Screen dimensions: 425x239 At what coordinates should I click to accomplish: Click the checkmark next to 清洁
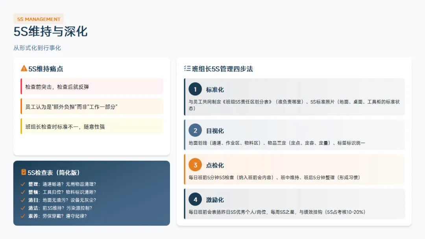[x=23, y=208]
